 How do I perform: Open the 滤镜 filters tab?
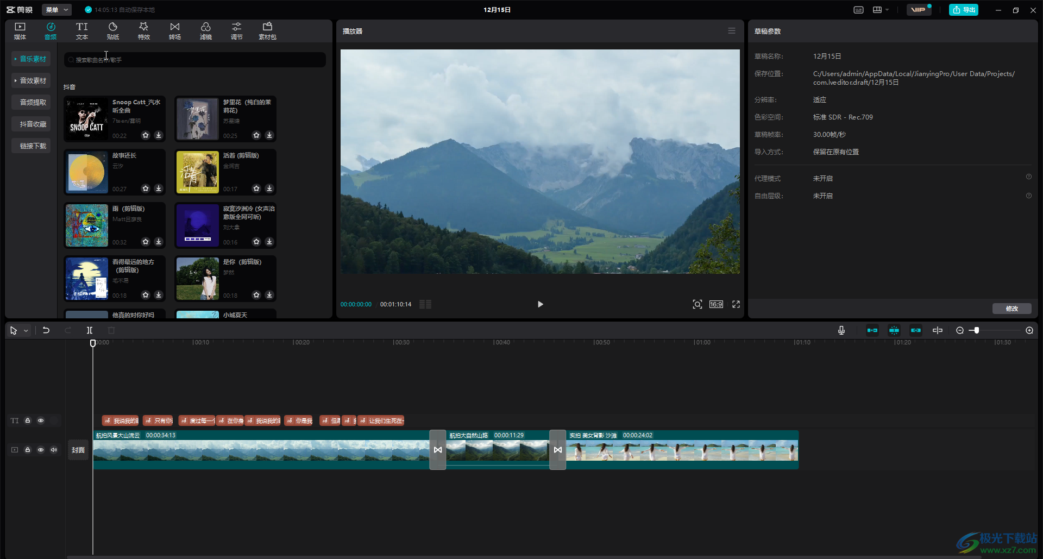206,31
